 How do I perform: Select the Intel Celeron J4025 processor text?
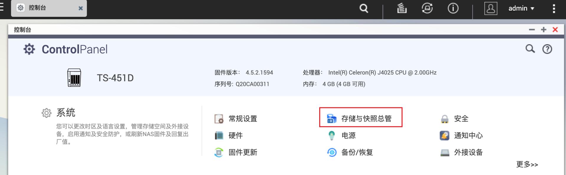[382, 73]
